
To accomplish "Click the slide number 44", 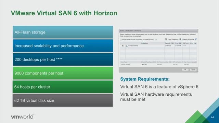I will tap(212, 117).
